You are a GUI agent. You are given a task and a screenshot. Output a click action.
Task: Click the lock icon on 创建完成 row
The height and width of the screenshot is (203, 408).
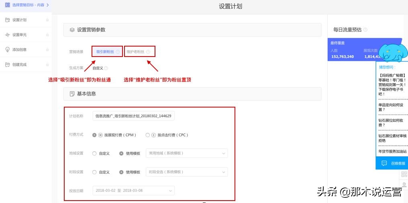point(47,65)
